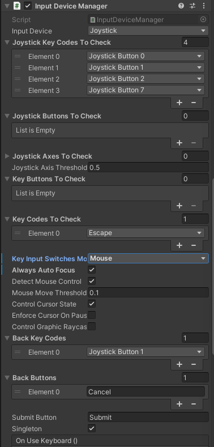
Task: Click Key Input Switches Mode label
Action: [49, 258]
